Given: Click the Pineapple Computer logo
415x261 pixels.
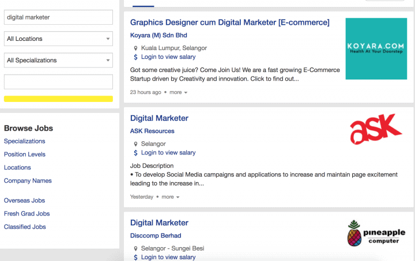Looking at the screenshot, I should 376,233.
